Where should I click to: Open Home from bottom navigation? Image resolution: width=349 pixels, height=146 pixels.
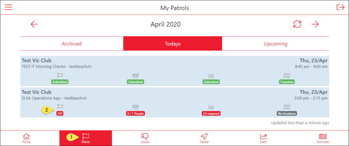pyautogui.click(x=26, y=138)
